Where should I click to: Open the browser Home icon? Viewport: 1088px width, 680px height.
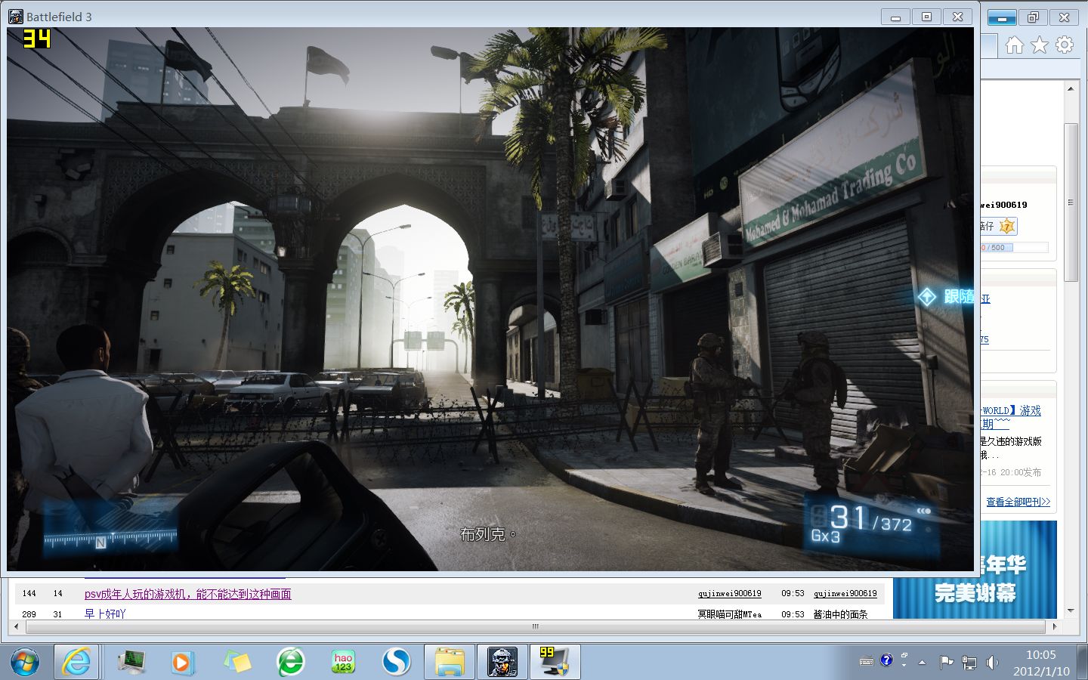[1014, 45]
